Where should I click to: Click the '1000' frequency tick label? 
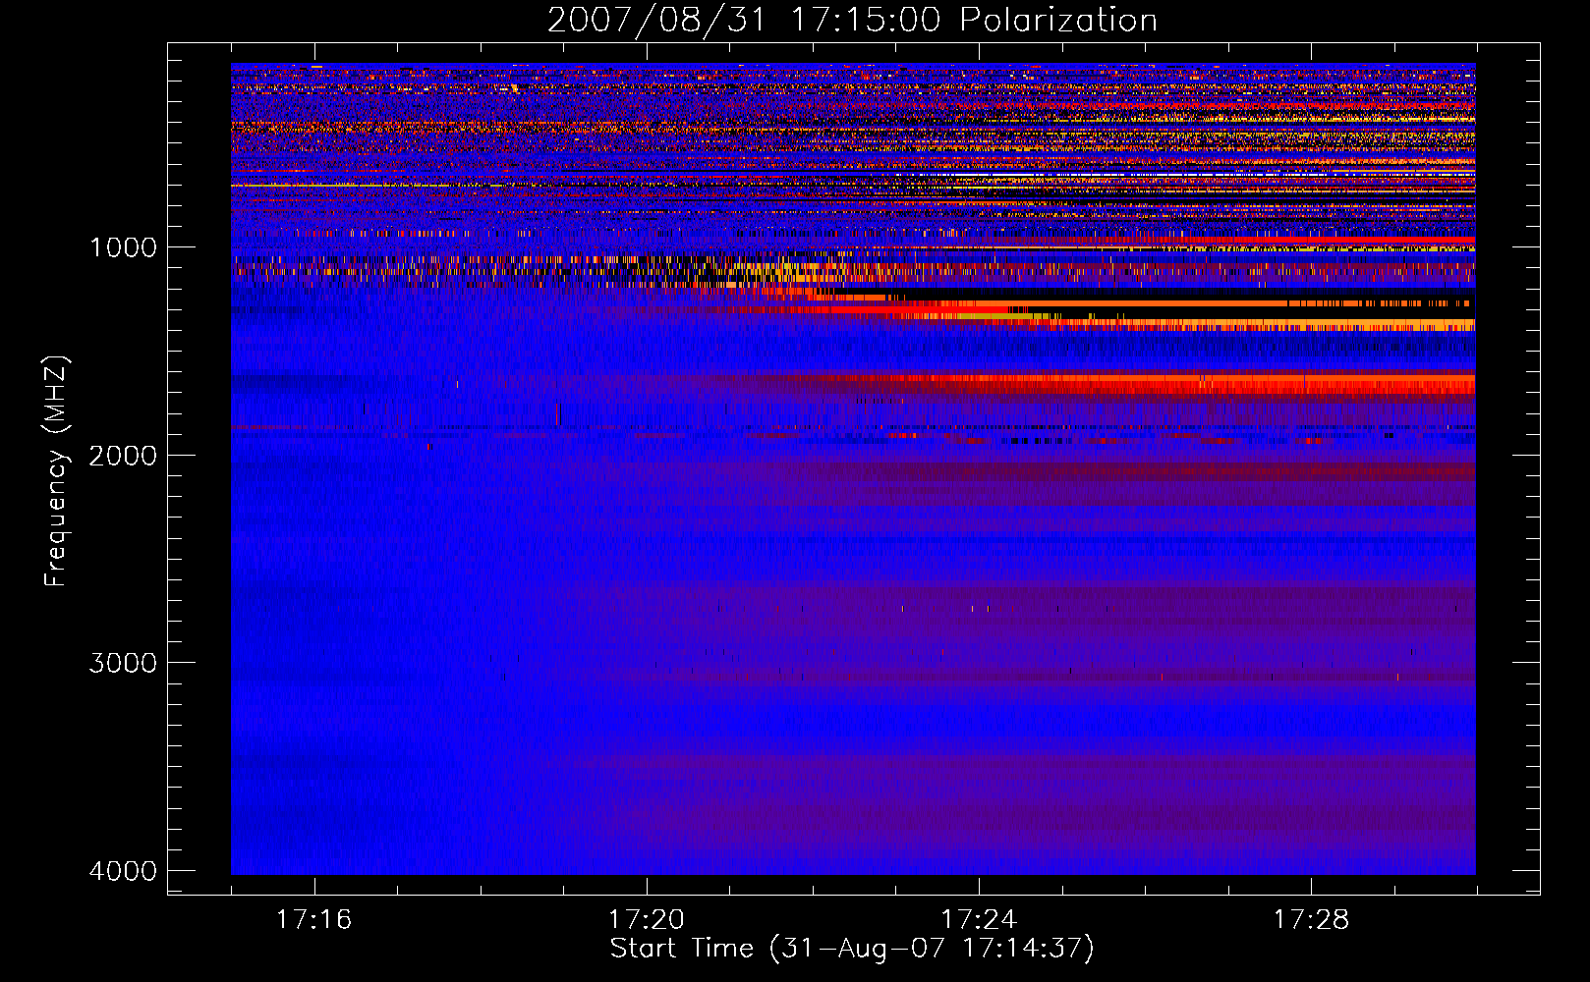[123, 246]
